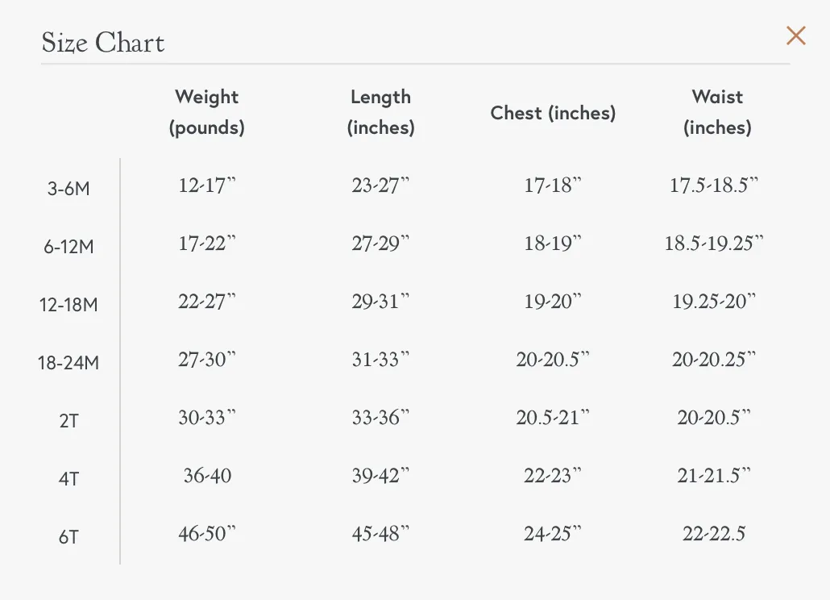Select the Weight (pounds) column header
Image resolution: width=830 pixels, height=600 pixels.
pos(207,112)
